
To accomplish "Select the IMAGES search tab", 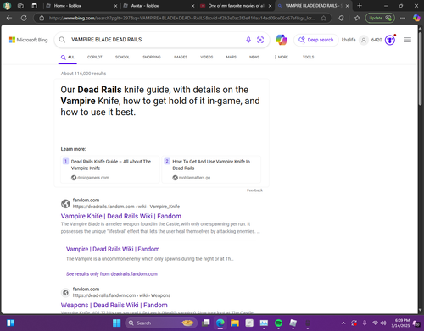I will click(x=181, y=57).
